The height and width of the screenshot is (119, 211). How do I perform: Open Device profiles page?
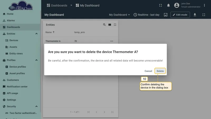(20, 67)
